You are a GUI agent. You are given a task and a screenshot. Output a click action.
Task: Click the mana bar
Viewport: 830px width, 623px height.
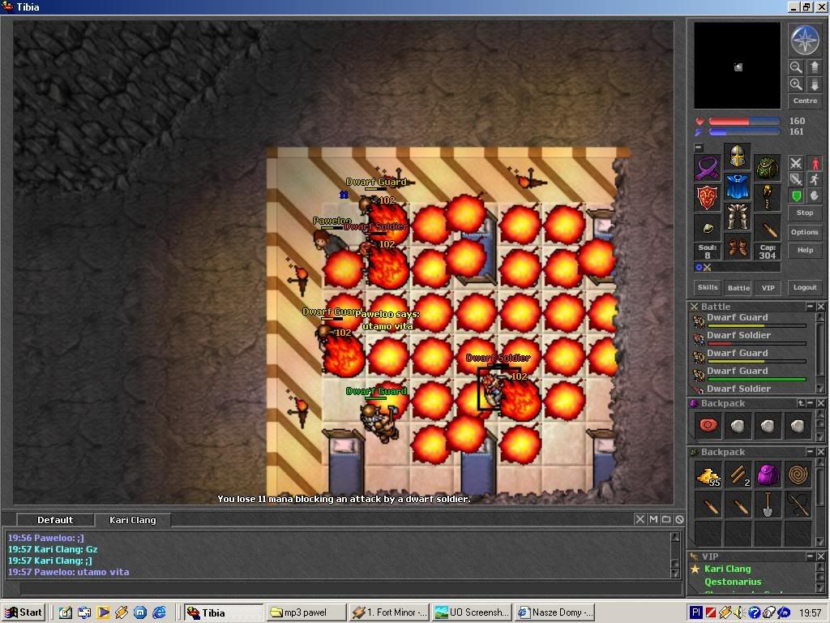tap(744, 132)
